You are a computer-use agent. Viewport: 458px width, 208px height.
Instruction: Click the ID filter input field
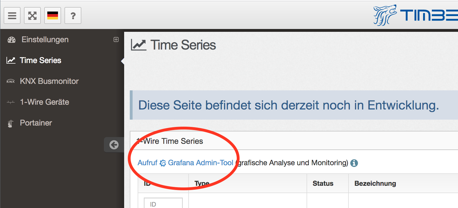(163, 203)
